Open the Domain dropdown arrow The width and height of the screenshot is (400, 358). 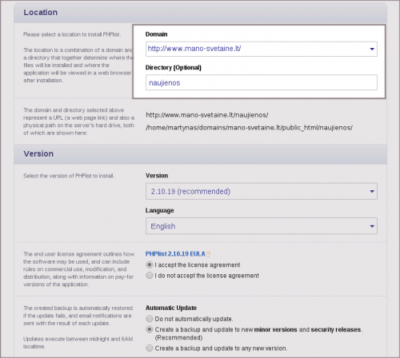click(372, 49)
